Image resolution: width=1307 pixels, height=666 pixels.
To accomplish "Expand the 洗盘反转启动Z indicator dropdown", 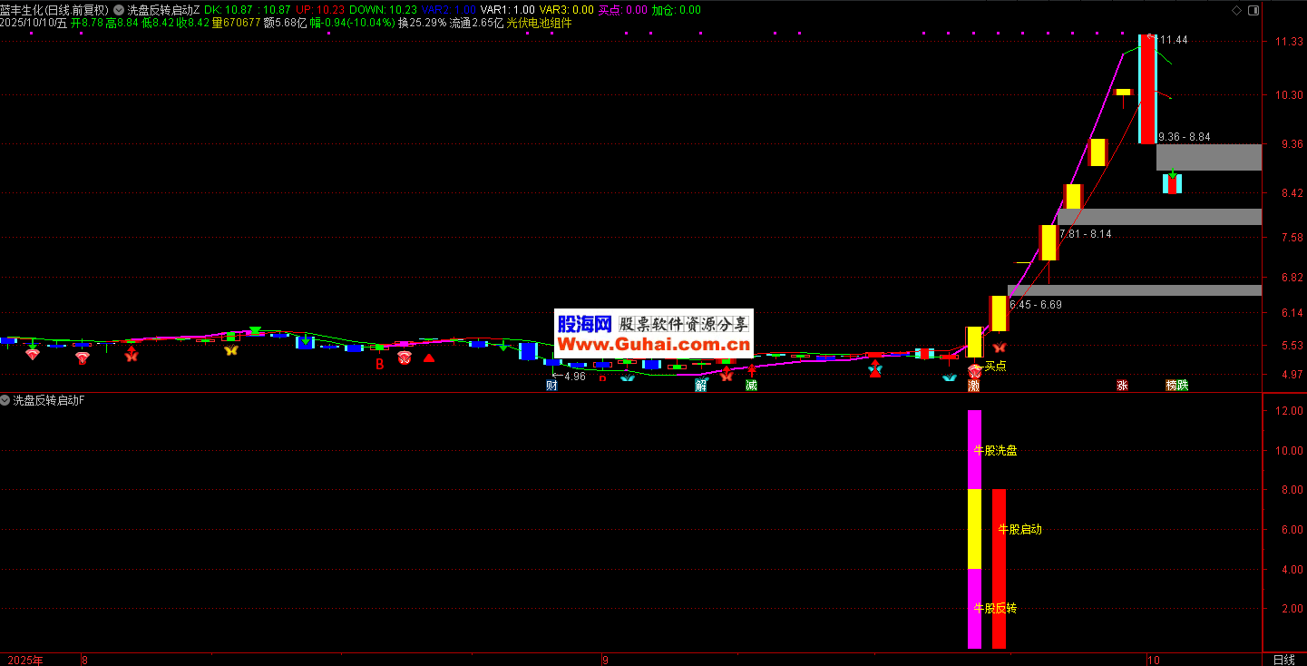I will 120,10.
